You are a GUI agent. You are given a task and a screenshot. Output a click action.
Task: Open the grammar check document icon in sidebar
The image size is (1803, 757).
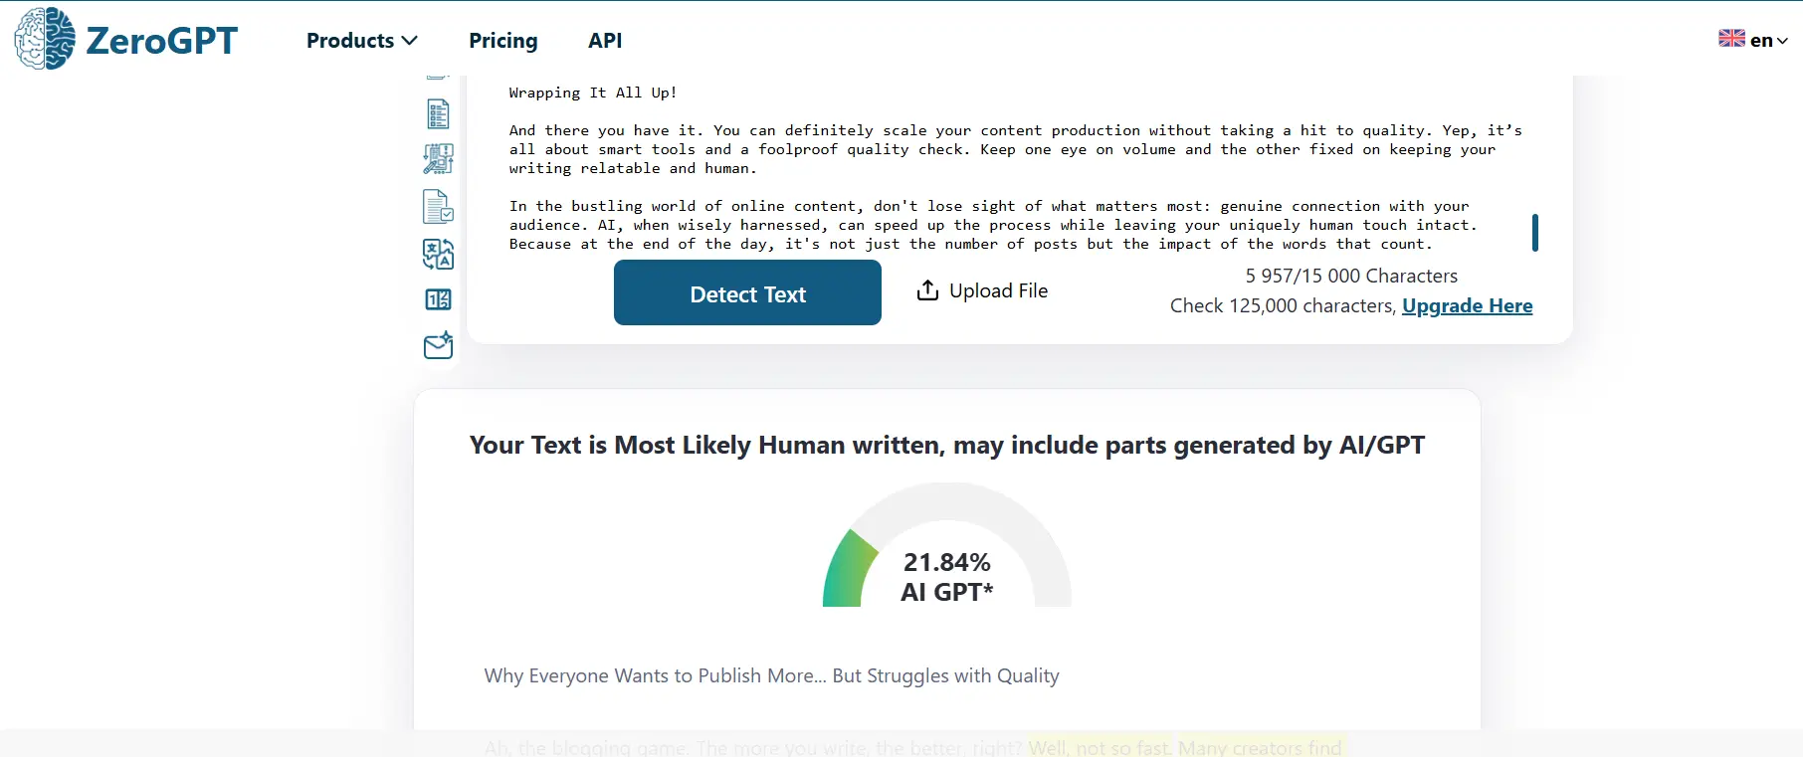point(438,207)
